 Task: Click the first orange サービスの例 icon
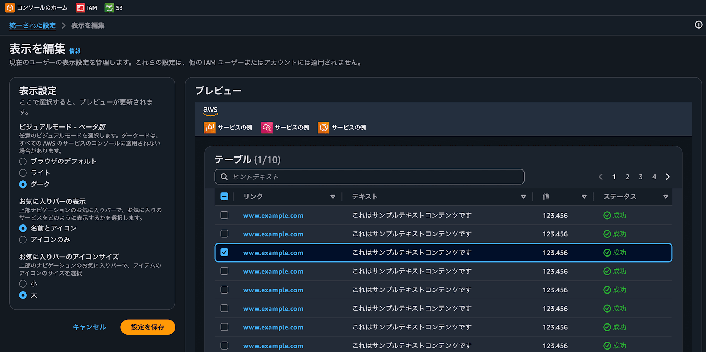(210, 127)
